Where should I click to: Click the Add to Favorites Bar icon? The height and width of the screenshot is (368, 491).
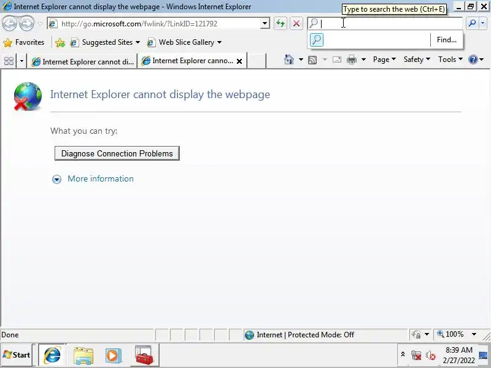tap(60, 42)
